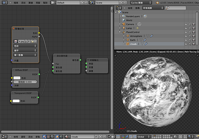Open the 所有場景 display mode dropdown
The height and width of the screenshot is (139, 199).
click(x=153, y=8)
